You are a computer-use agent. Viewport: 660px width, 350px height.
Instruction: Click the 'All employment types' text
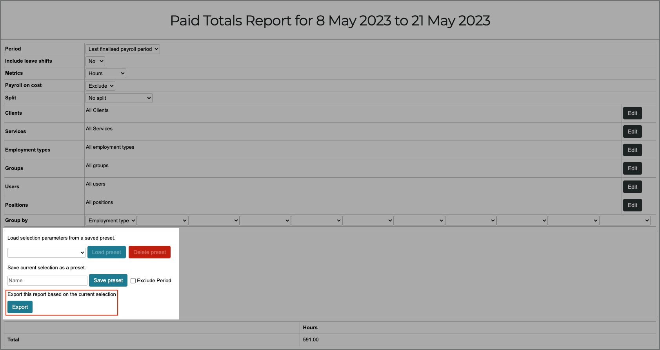pyautogui.click(x=110, y=147)
